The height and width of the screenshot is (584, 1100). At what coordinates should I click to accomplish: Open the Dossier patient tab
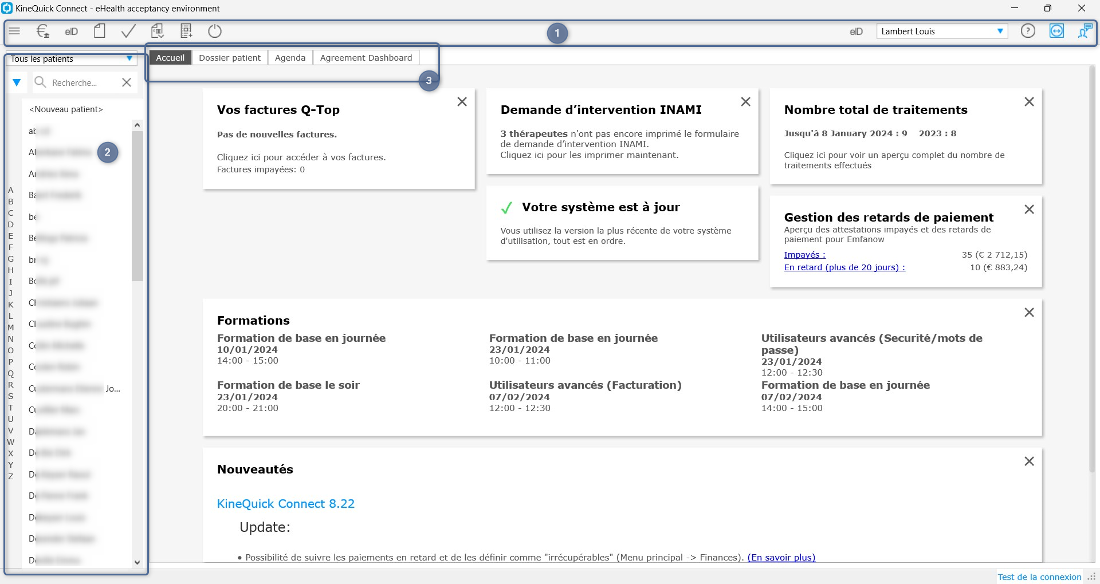pos(230,58)
